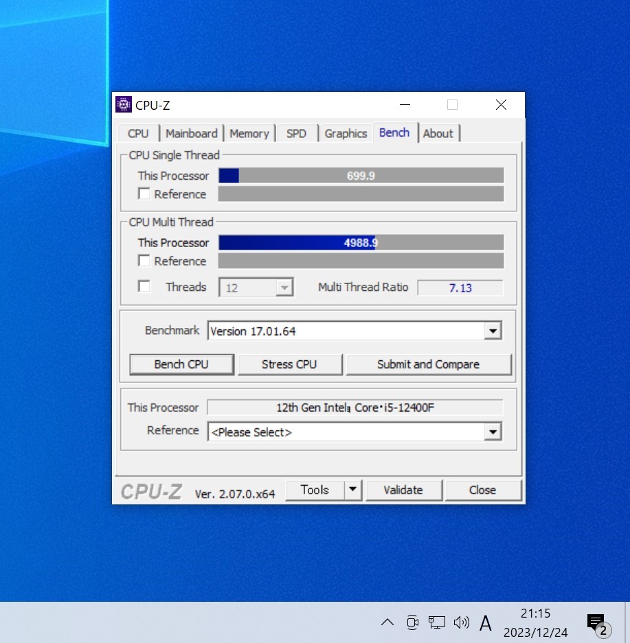Open the taskbar clock 21:15 date
The image size is (630, 643).
[536, 622]
